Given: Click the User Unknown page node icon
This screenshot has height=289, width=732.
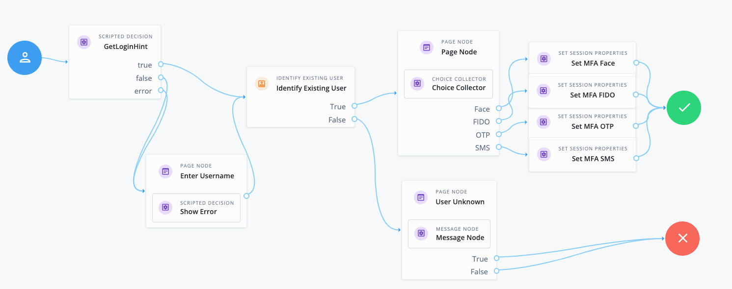Looking at the screenshot, I should tap(421, 197).
